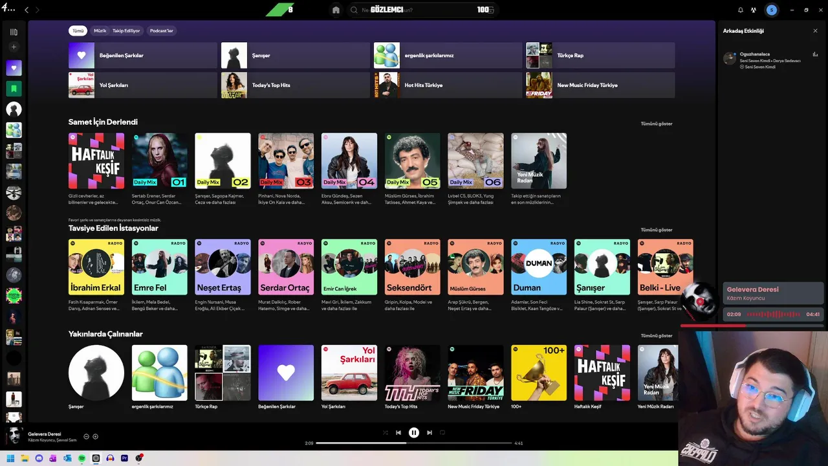
Task: Open the browse icon in search bar
Action: (490, 10)
